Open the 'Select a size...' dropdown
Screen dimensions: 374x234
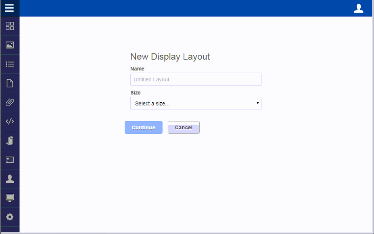(x=196, y=104)
